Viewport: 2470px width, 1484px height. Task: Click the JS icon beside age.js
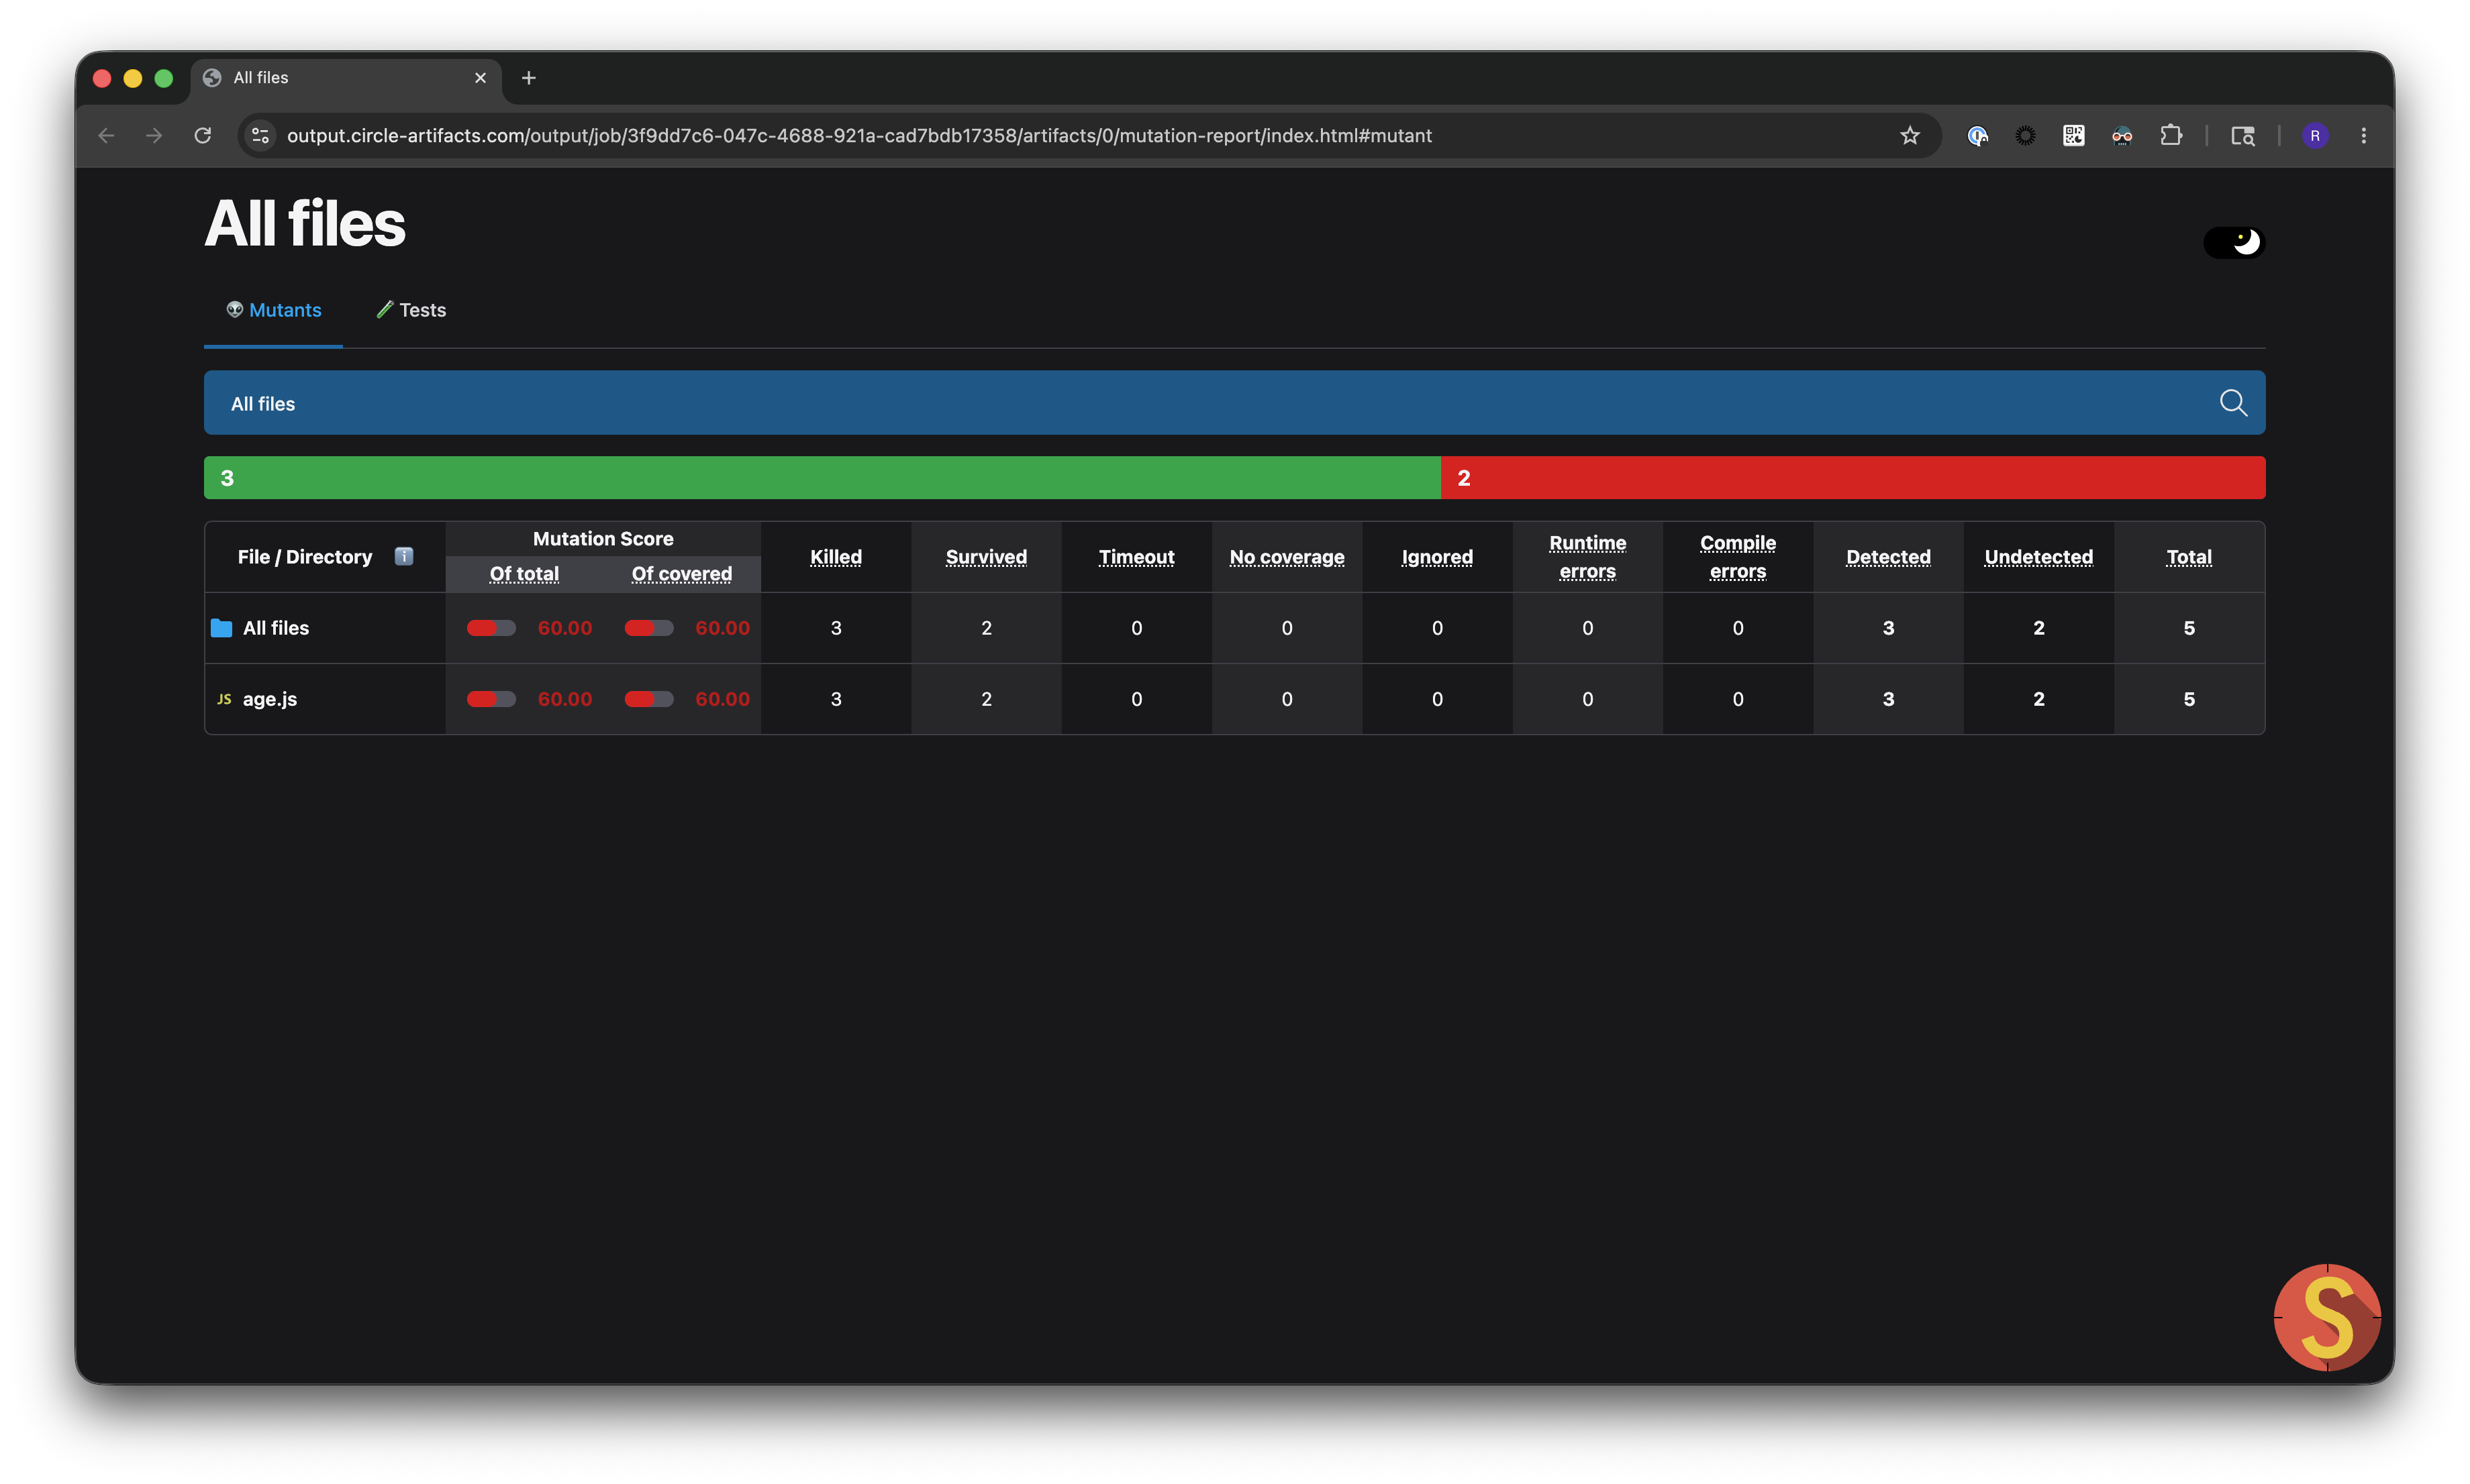(224, 699)
